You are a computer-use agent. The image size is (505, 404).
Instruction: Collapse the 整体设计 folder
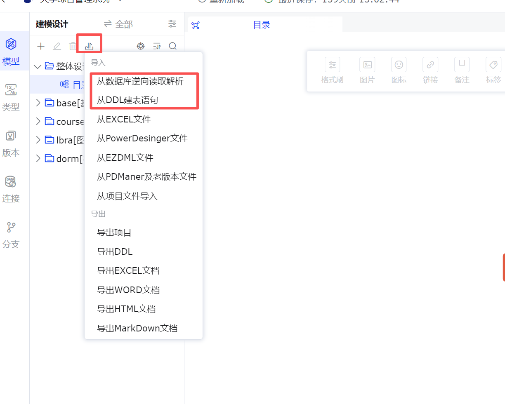(38, 66)
